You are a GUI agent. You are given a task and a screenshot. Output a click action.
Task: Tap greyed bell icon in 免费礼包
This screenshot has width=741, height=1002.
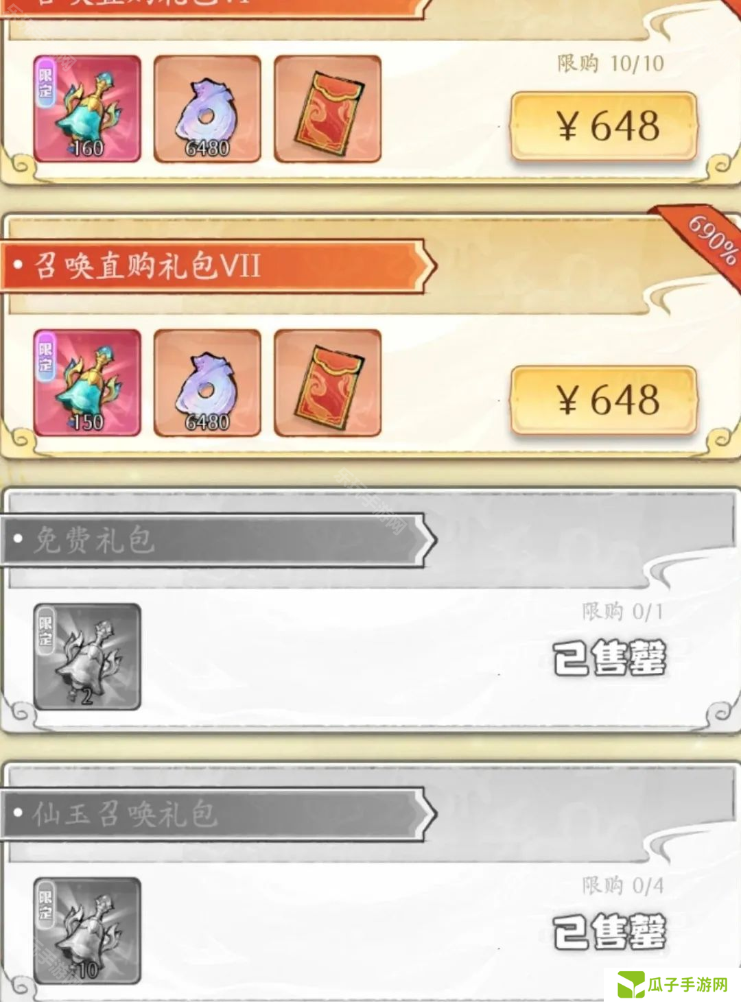[x=87, y=656]
